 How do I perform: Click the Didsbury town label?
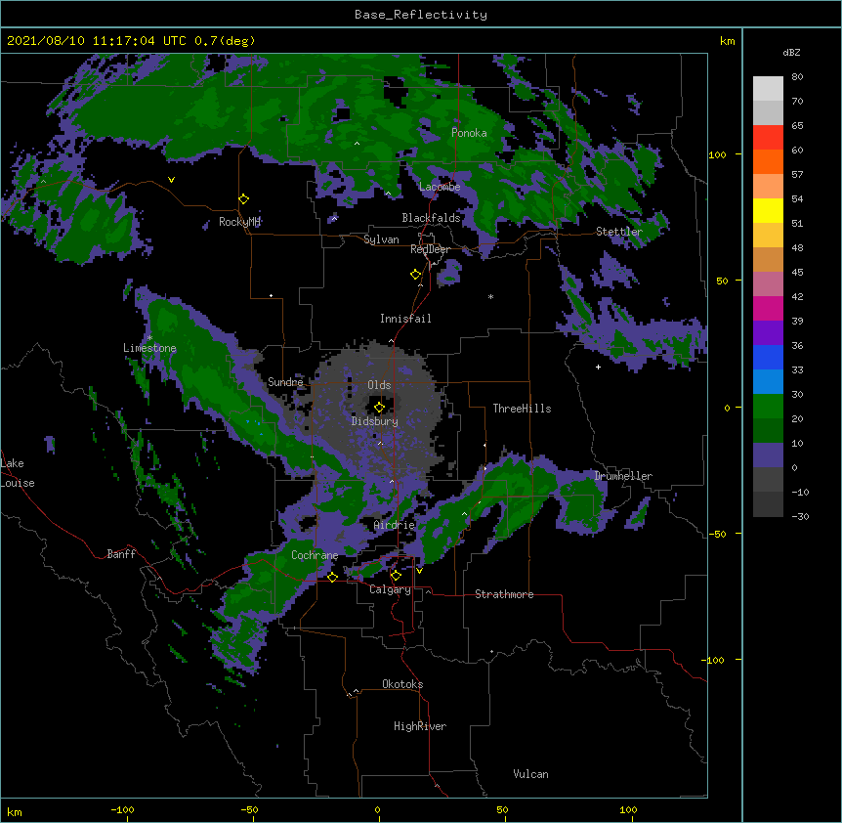coord(375,421)
